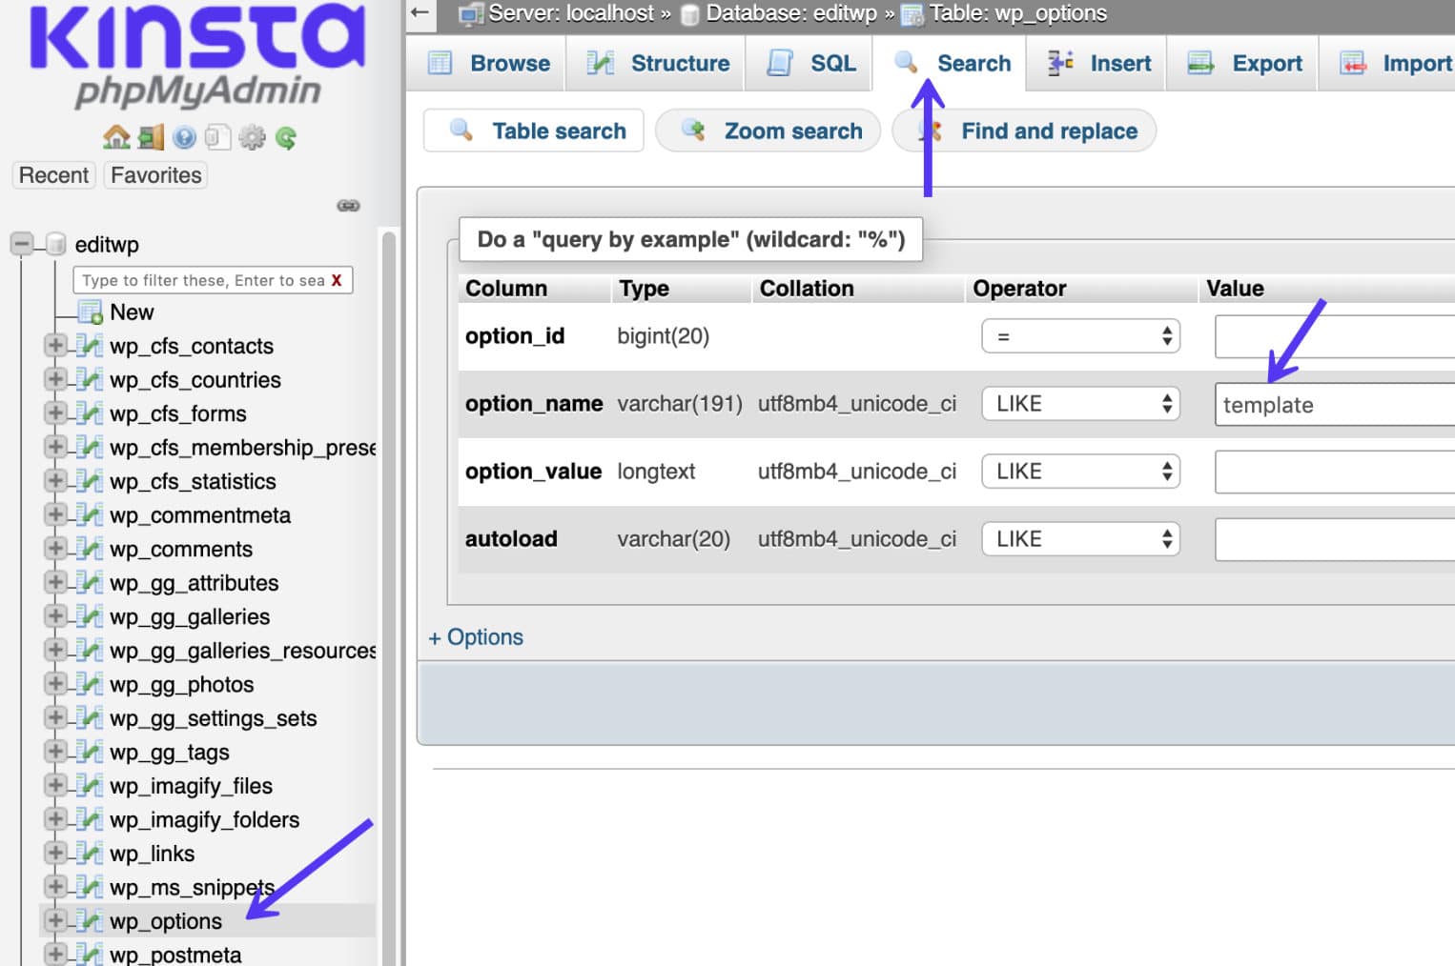Image resolution: width=1455 pixels, height=966 pixels.
Task: Select the Log out door icon
Action: [x=150, y=136]
